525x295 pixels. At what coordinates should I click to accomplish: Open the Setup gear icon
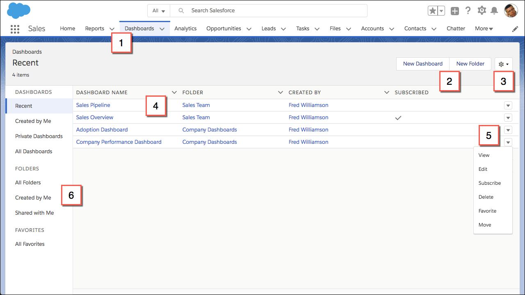pyautogui.click(x=482, y=11)
